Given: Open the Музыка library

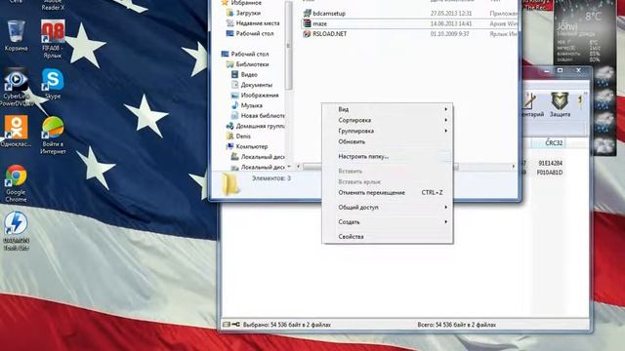Looking at the screenshot, I should (251, 105).
